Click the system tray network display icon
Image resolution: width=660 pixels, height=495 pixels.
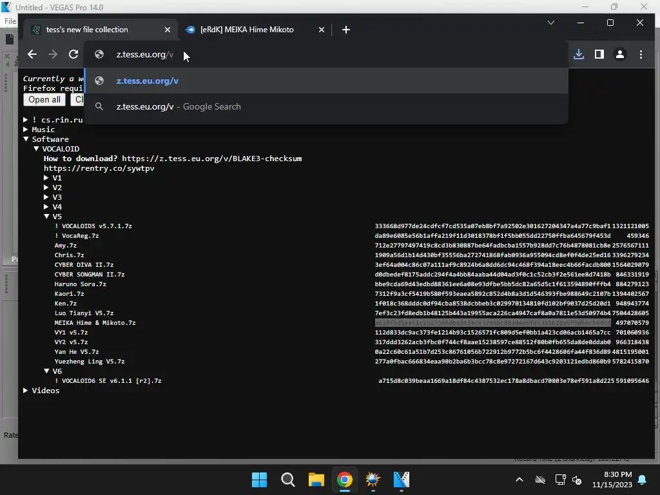(x=560, y=480)
